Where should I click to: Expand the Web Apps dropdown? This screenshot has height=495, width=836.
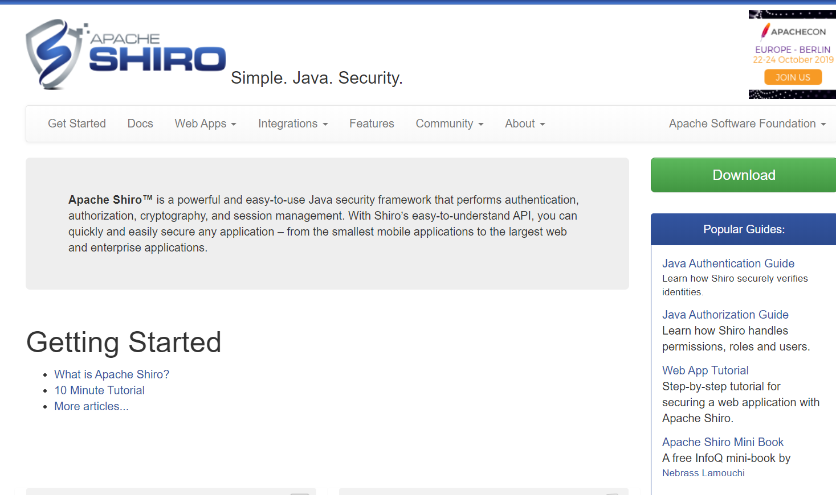[205, 123]
